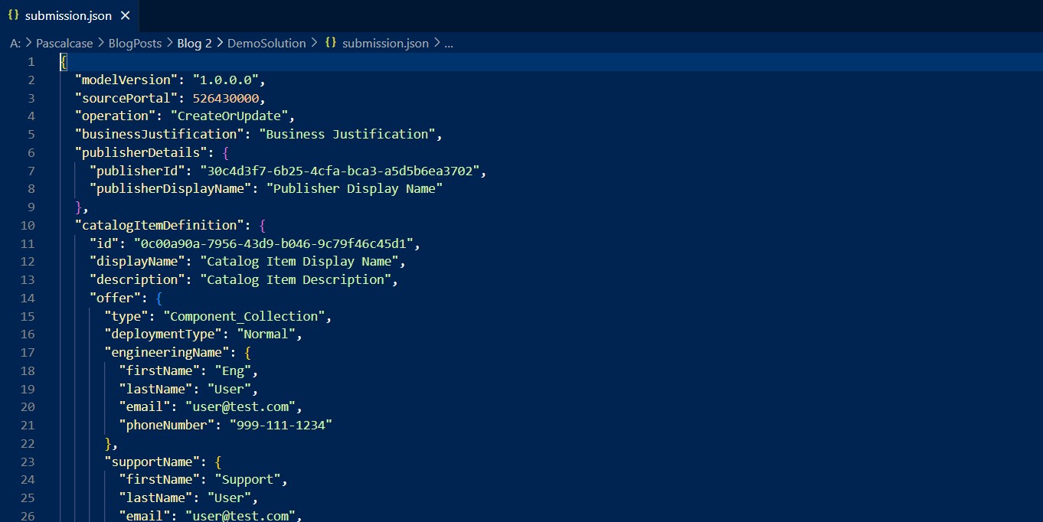This screenshot has height=522, width=1043.
Task: Open the BlogPosts breadcrumb dropdown
Action: coord(135,44)
